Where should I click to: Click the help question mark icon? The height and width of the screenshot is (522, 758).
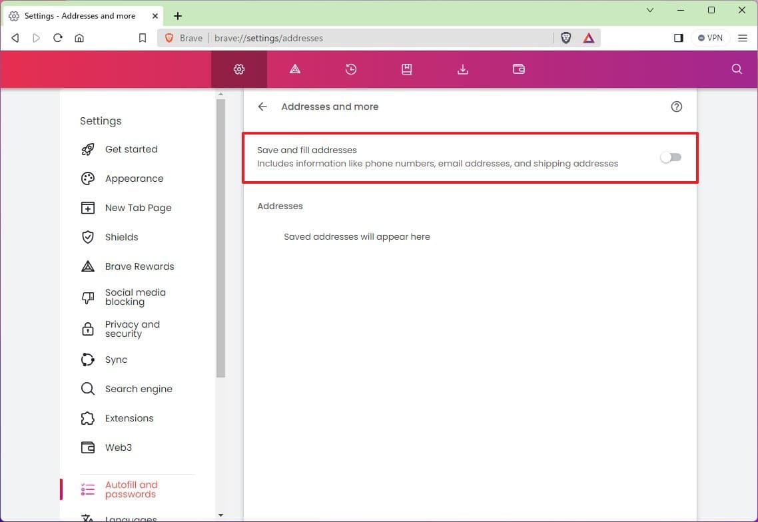point(677,107)
